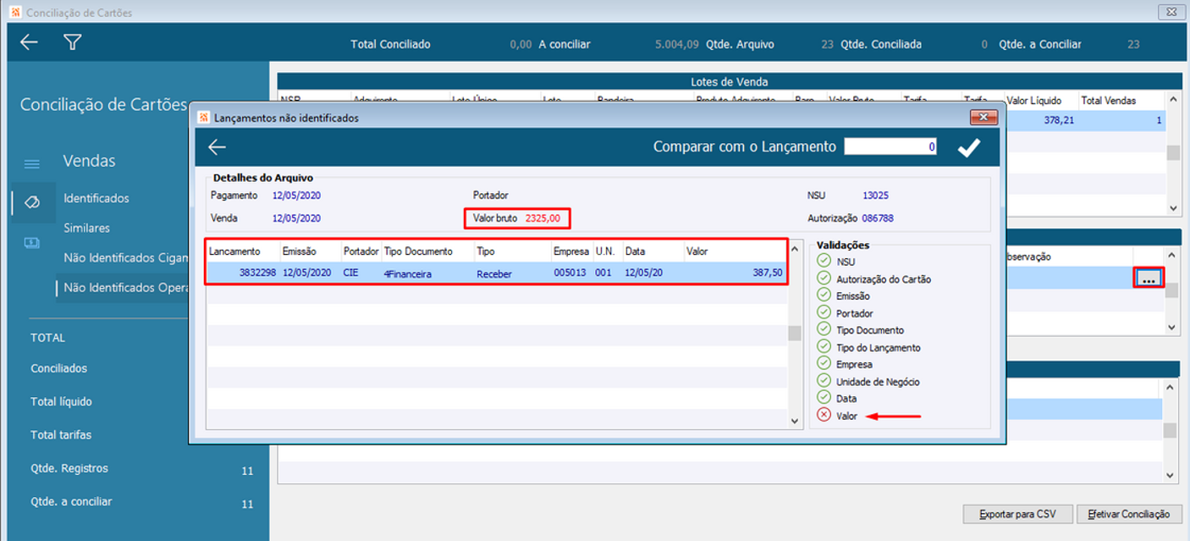Sort by the Tipo Documento column header
Image resolution: width=1190 pixels, height=541 pixels.
pyautogui.click(x=418, y=251)
